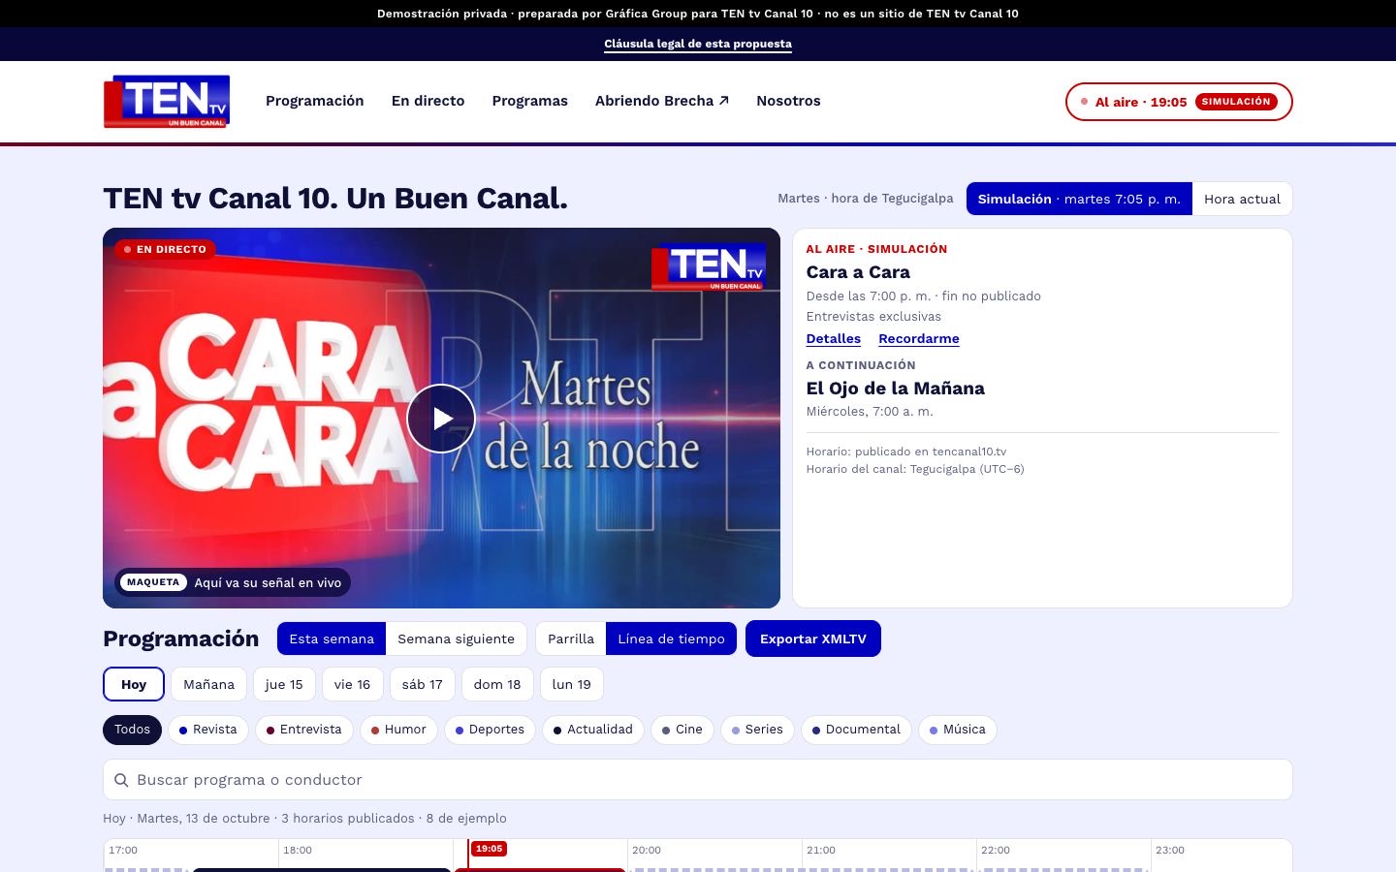Image resolution: width=1396 pixels, height=872 pixels.
Task: Select the sáb 17 day tab
Action: click(423, 684)
